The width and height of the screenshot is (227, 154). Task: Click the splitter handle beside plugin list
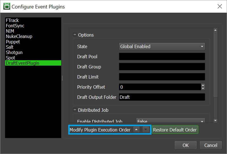(62, 78)
